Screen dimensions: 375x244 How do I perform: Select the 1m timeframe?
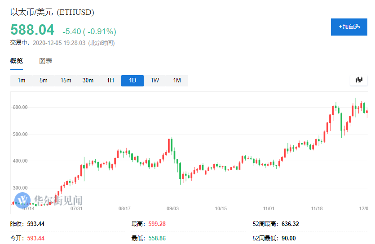(21, 81)
